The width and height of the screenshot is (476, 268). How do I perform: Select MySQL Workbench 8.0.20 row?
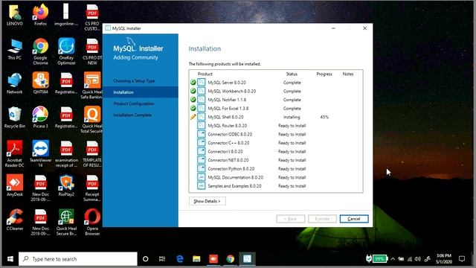click(276, 91)
